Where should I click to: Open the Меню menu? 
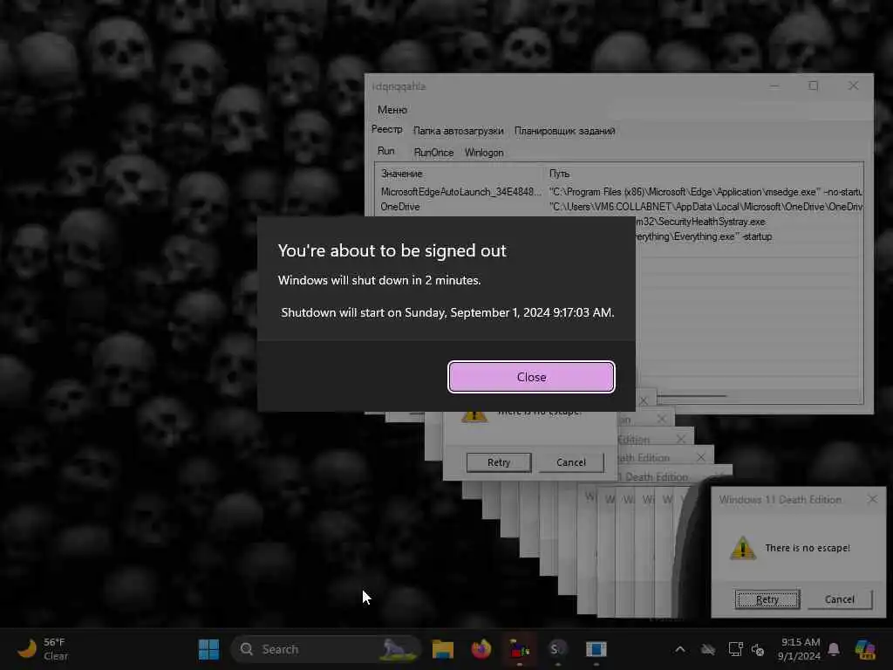point(392,109)
